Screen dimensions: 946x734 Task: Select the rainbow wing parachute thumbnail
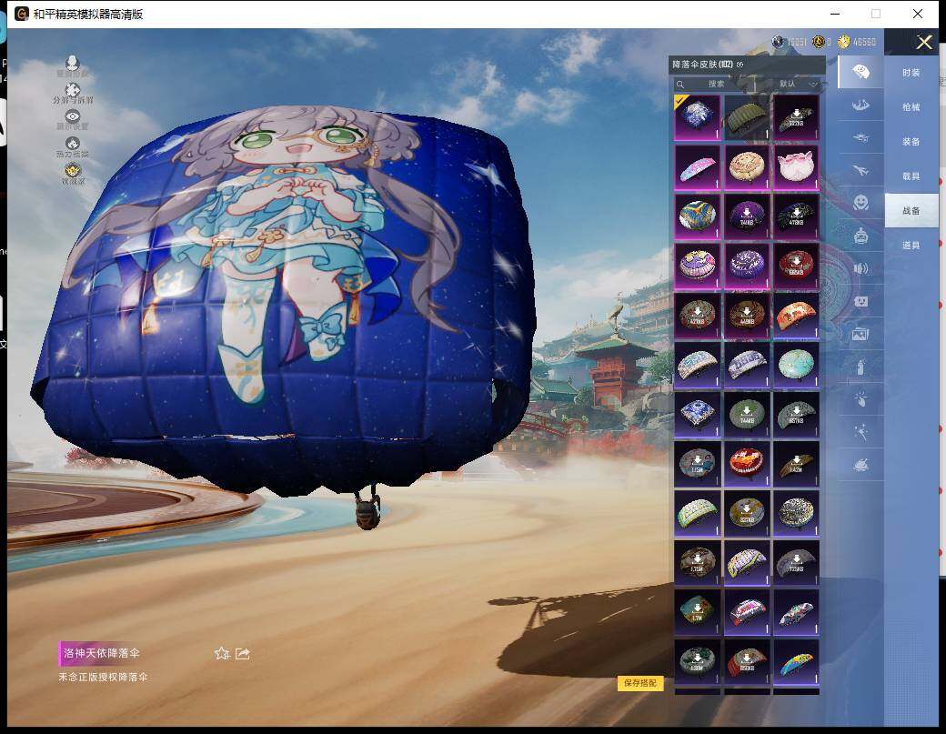(x=797, y=662)
